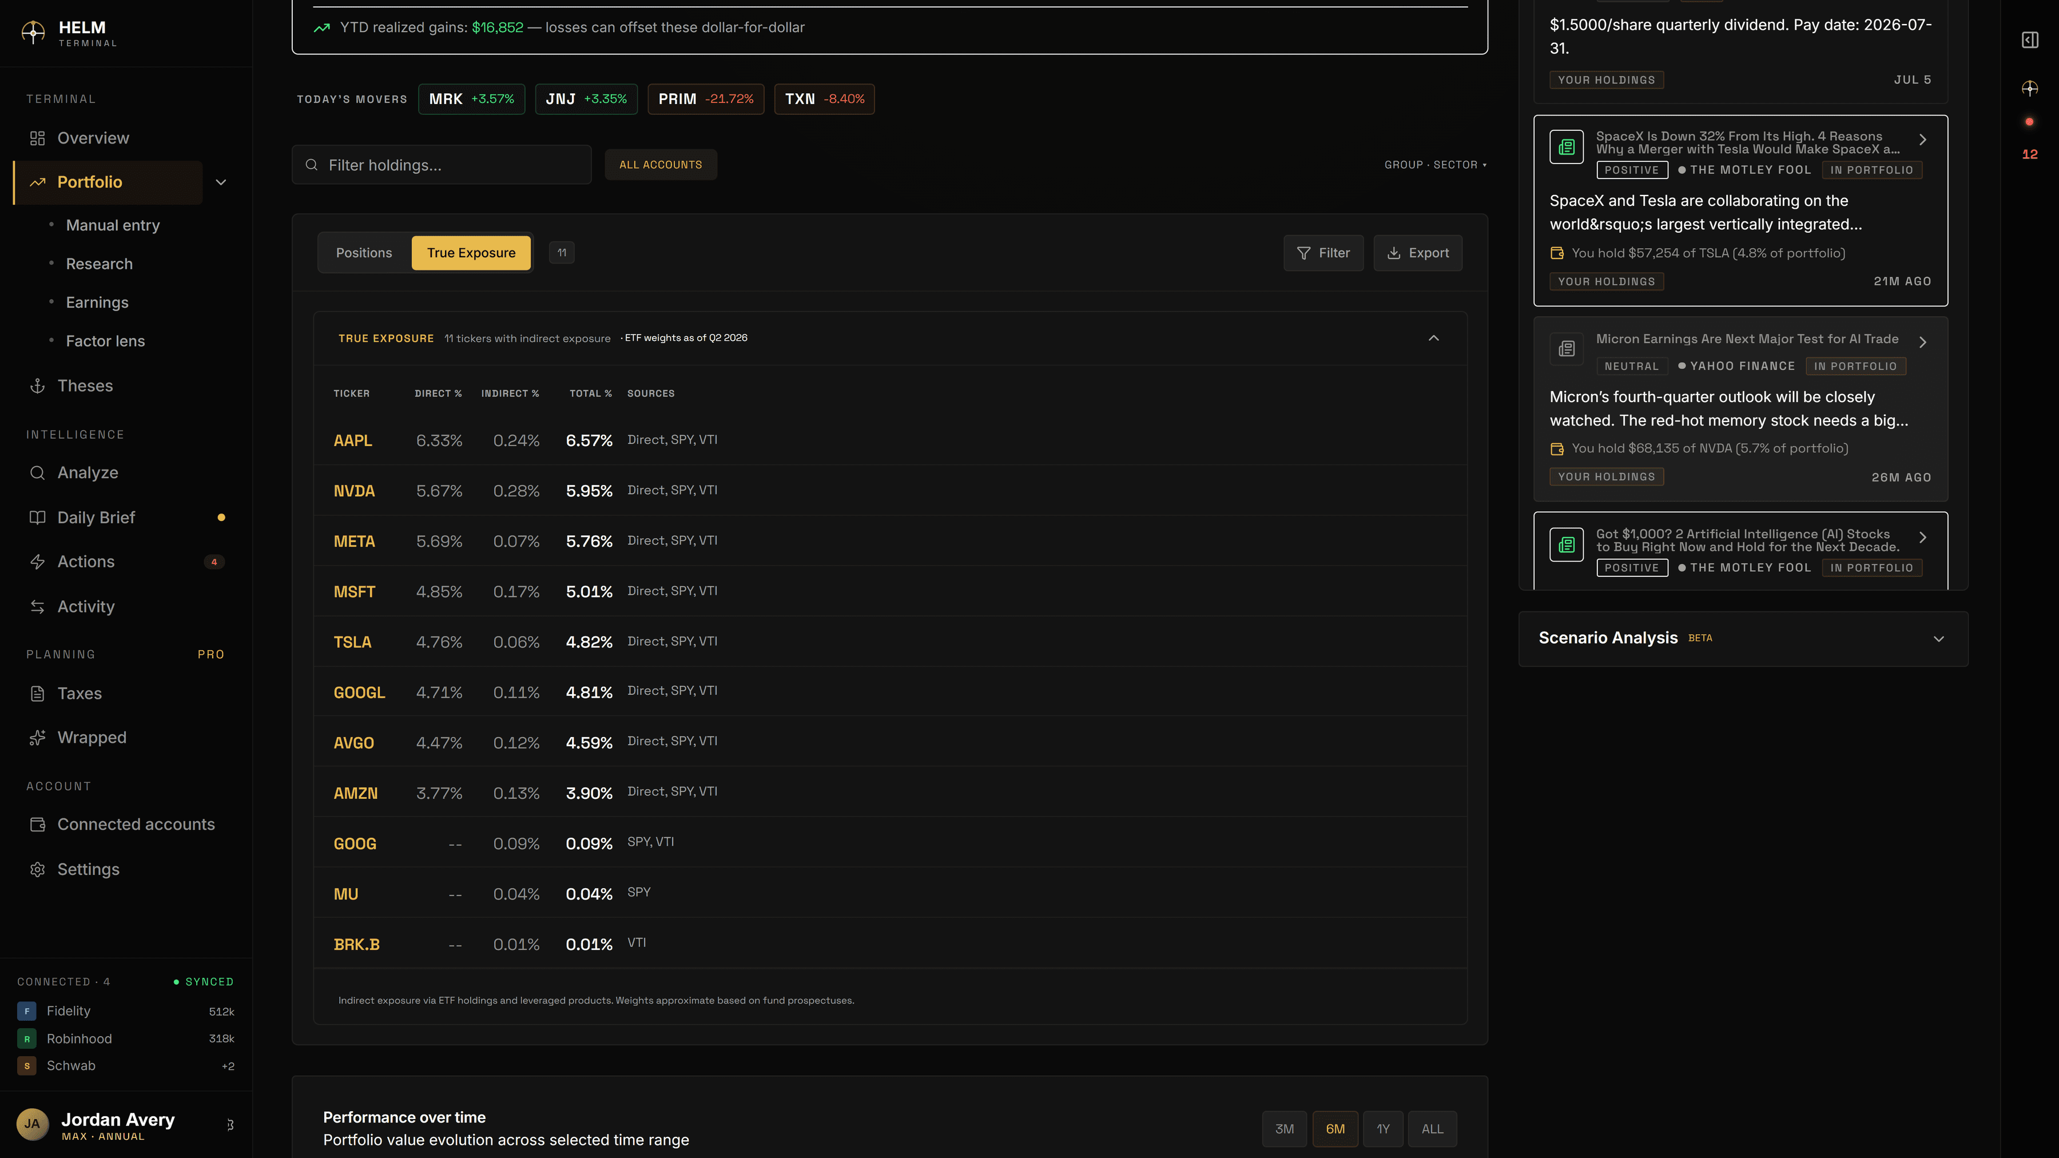Open the TSLA ticker row
The height and width of the screenshot is (1158, 2059).
(x=891, y=642)
